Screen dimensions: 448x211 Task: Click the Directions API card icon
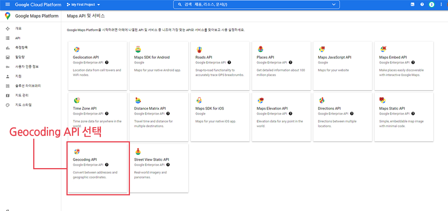pyautogui.click(x=321, y=100)
